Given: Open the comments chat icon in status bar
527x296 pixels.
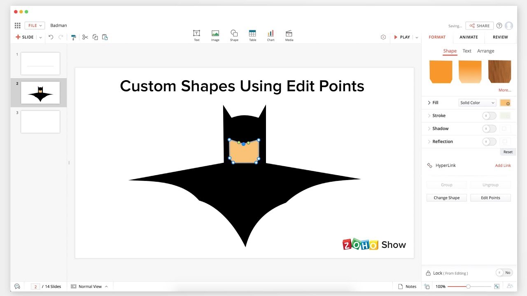Looking at the screenshot, I should click(17, 286).
